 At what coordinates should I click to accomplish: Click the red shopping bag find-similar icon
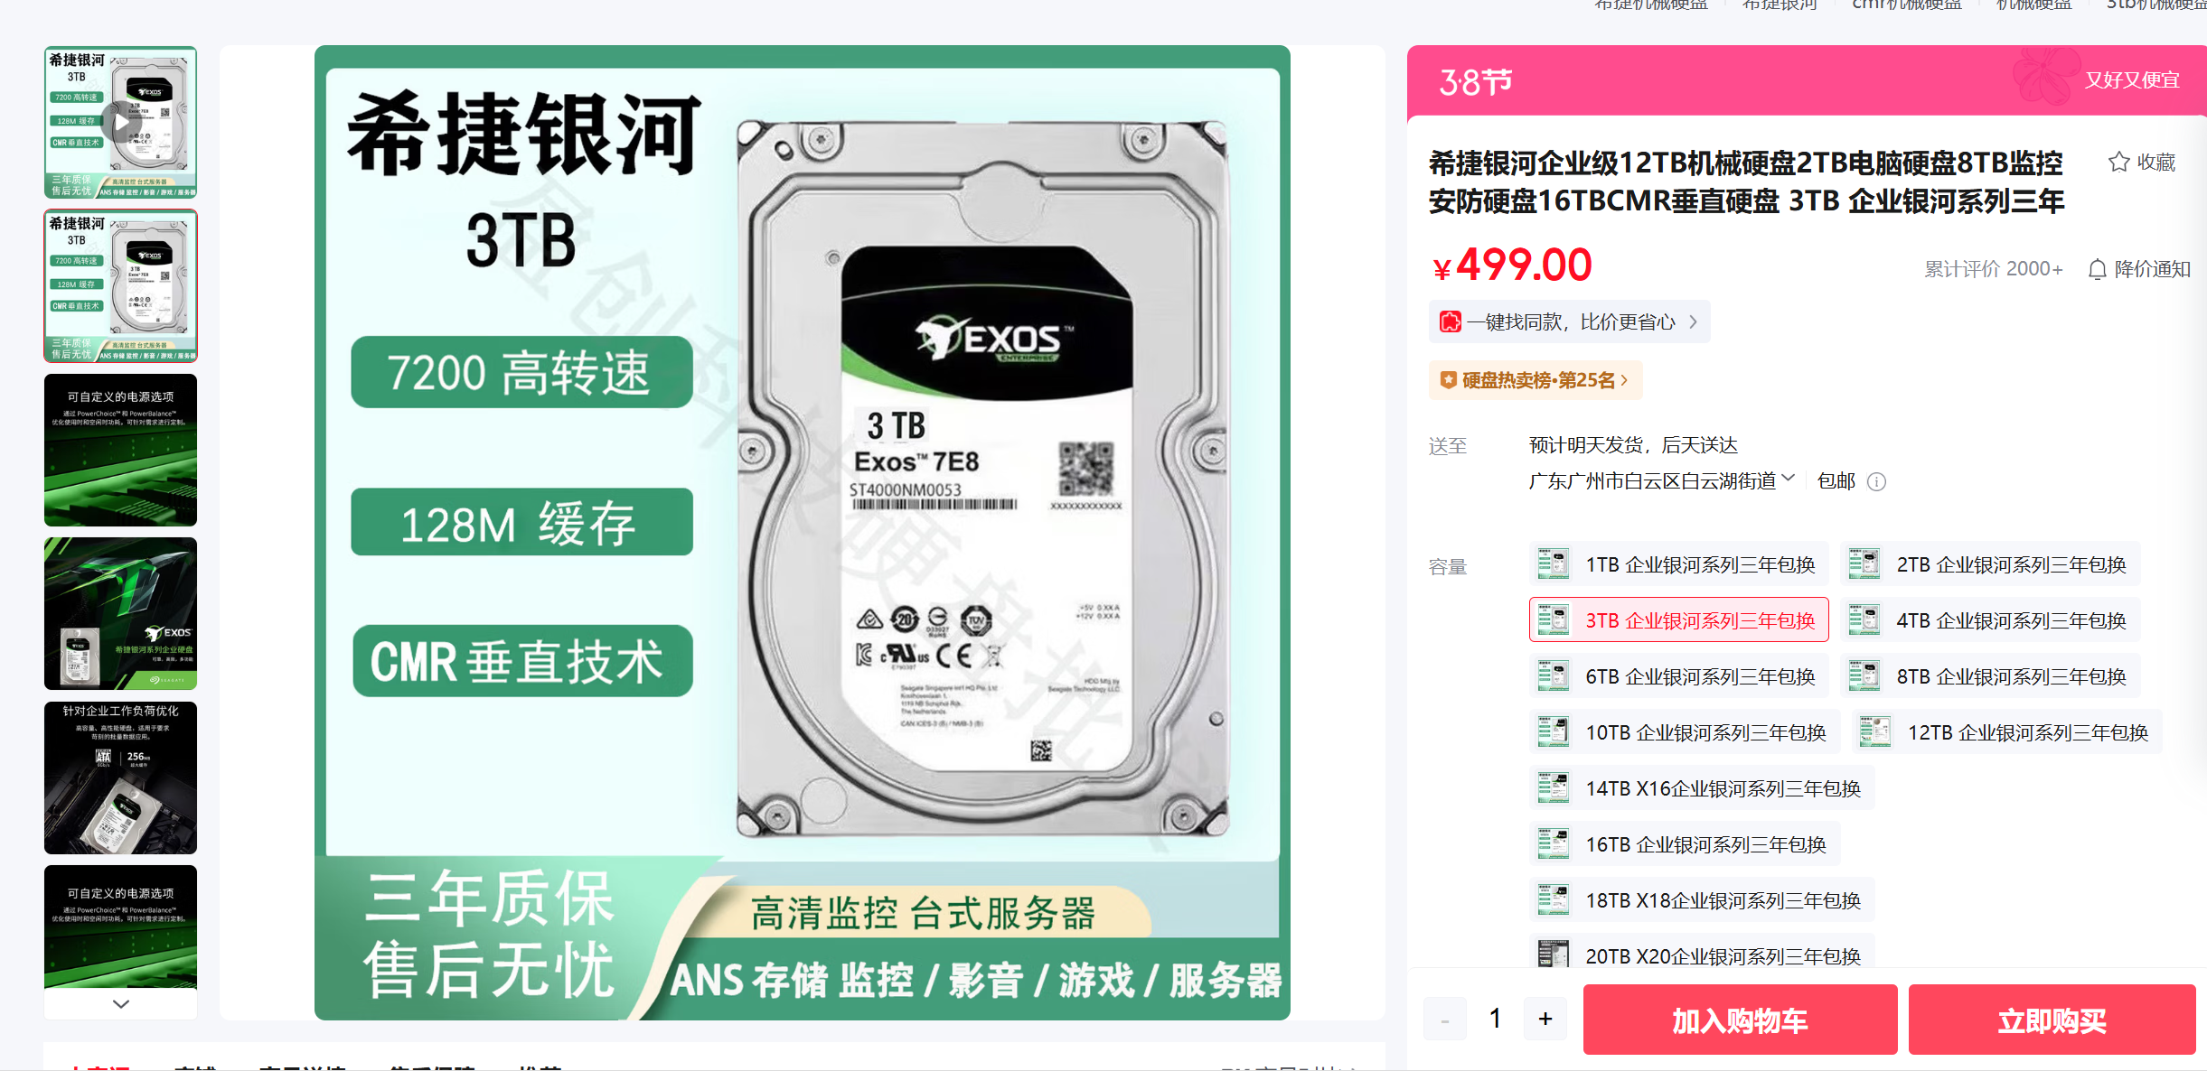[x=1450, y=321]
